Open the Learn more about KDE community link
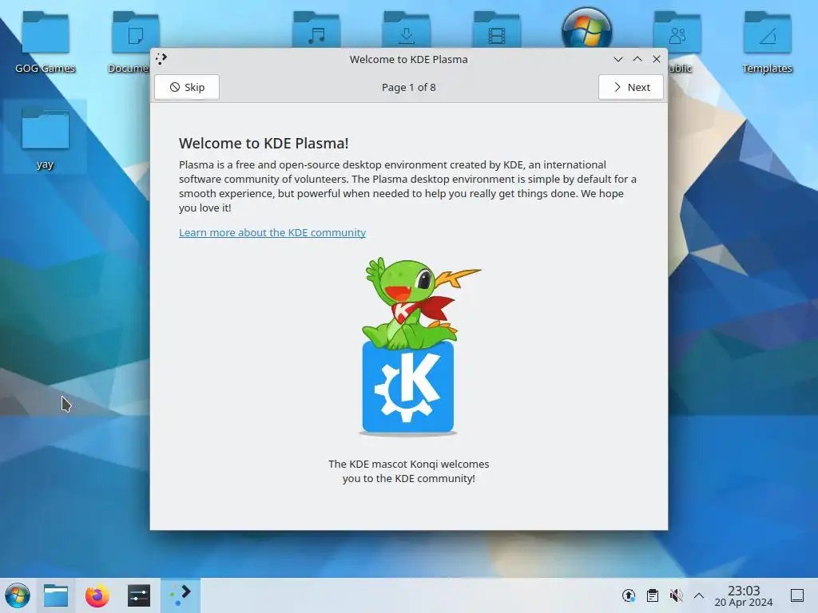 [272, 232]
